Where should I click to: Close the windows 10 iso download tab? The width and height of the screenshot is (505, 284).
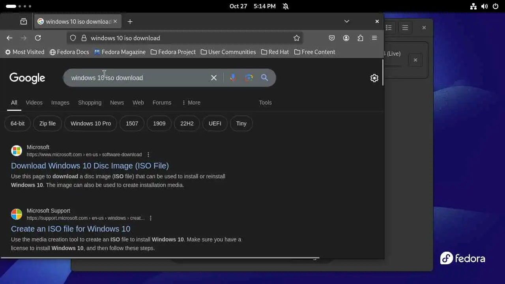tap(115, 21)
